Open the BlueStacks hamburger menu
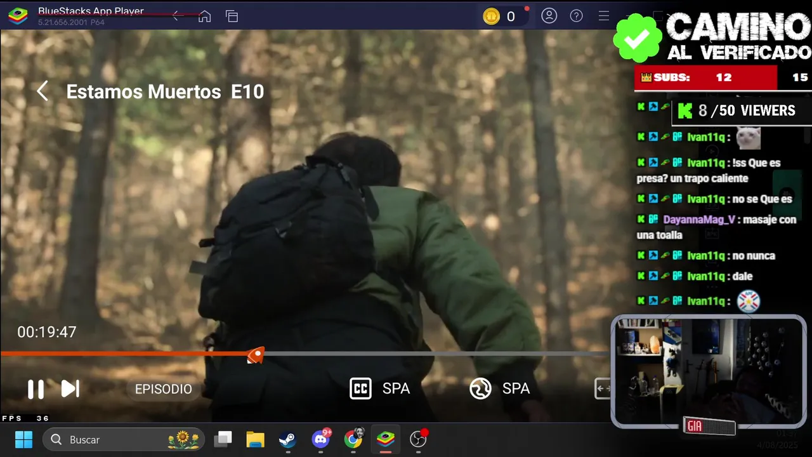812x457 pixels. (x=604, y=16)
